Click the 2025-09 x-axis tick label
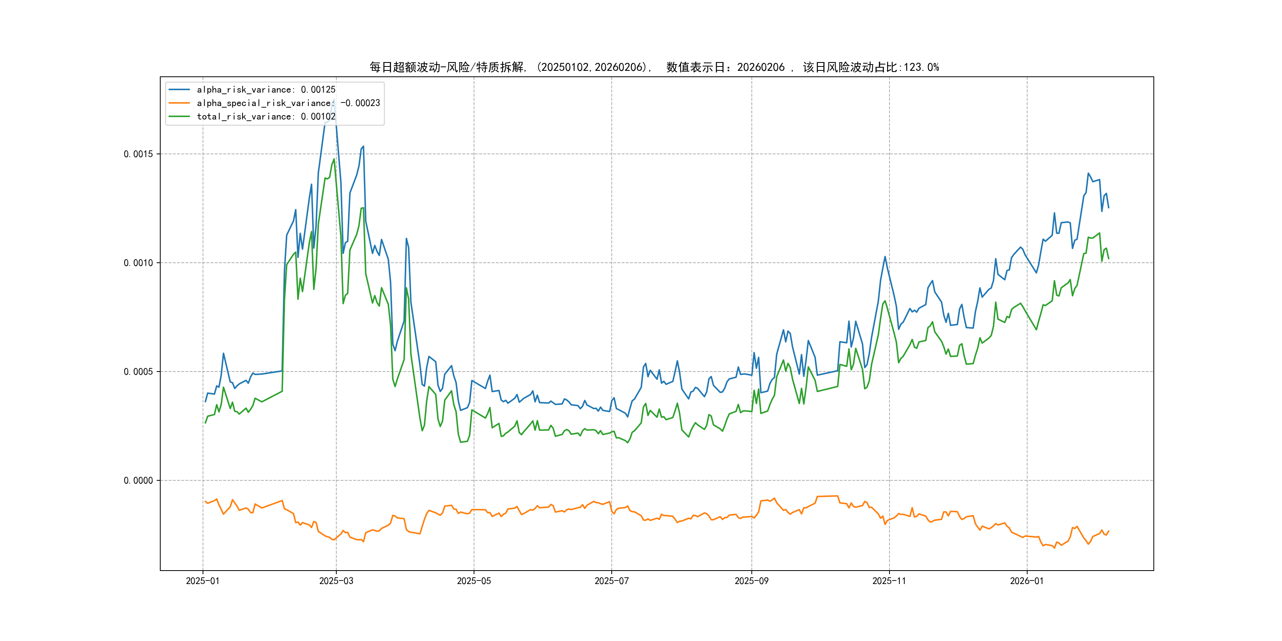 click(x=751, y=581)
